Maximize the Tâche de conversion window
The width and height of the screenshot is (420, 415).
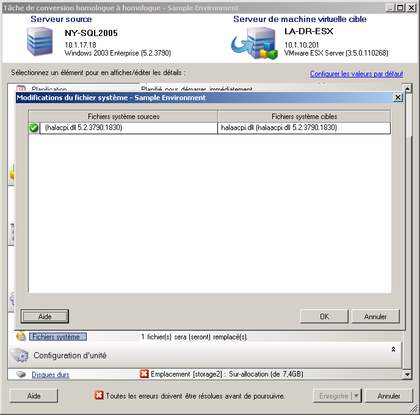click(400, 8)
